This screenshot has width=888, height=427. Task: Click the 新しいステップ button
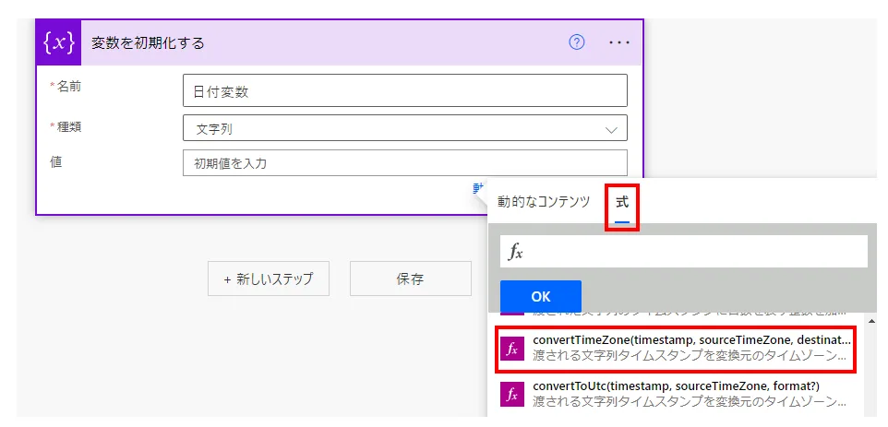click(x=268, y=279)
